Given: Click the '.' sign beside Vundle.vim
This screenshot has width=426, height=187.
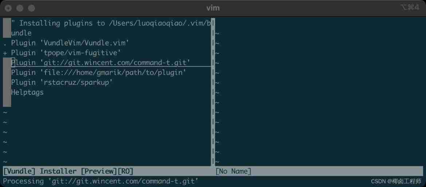Looking at the screenshot, I should pos(5,43).
